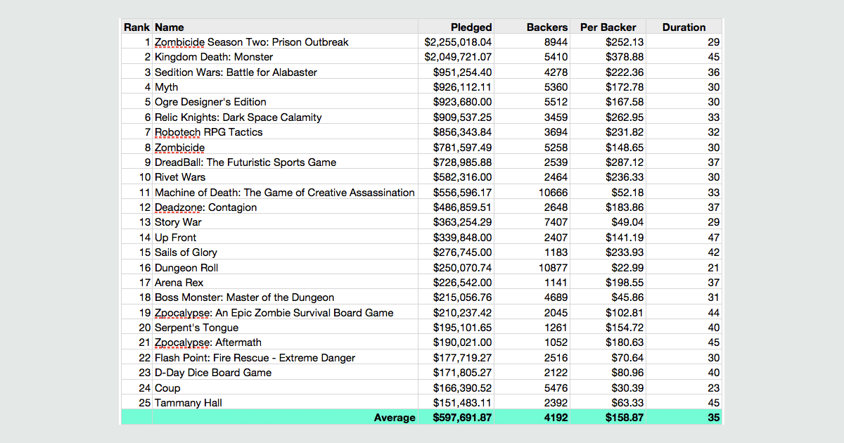844x443 pixels.
Task: Select the "Average" row label cell
Action: pyautogui.click(x=395, y=417)
